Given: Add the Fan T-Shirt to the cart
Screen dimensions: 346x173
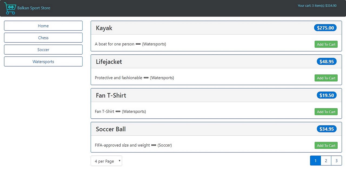Looking at the screenshot, I should click(326, 112).
